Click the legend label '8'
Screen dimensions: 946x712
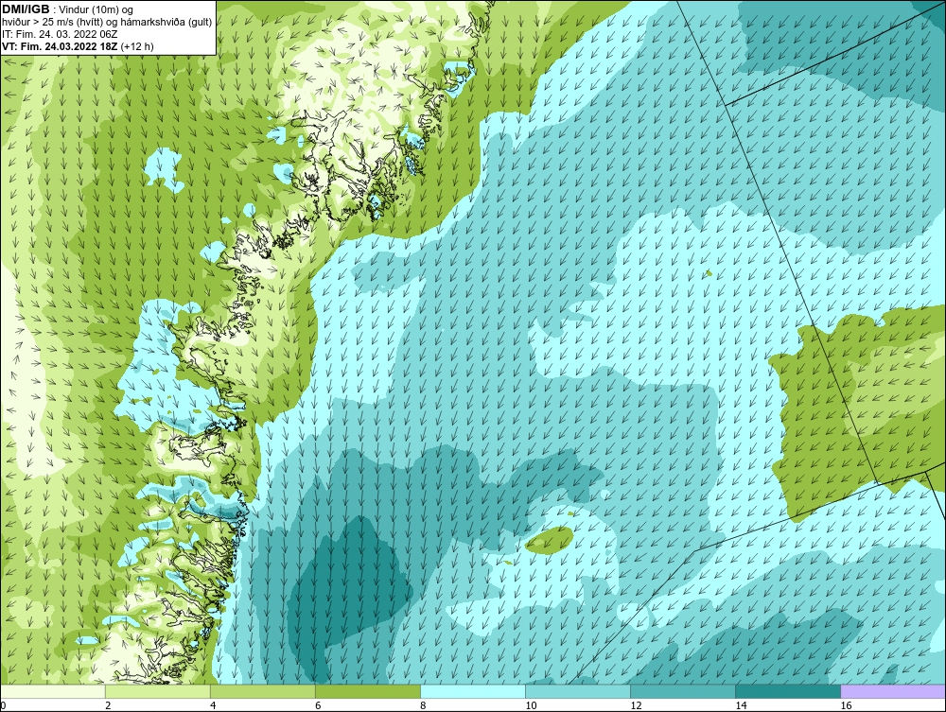[x=423, y=705]
